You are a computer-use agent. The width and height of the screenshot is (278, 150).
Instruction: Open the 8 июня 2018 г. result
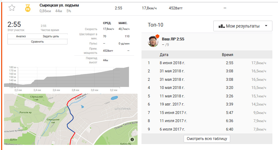(x=172, y=63)
